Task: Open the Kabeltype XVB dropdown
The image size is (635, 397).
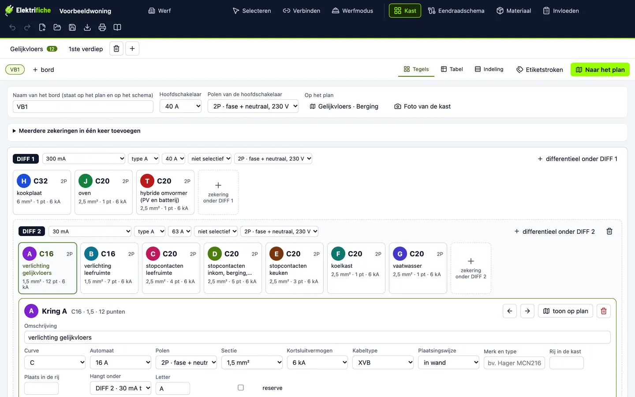Action: coord(383,363)
